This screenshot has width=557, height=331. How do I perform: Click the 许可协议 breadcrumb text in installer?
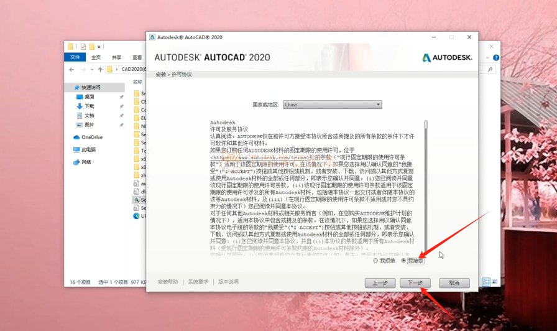pos(182,74)
